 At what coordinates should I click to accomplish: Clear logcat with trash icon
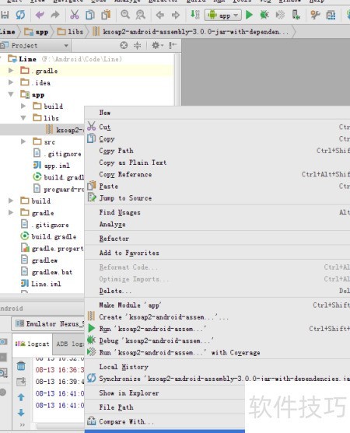point(21,366)
